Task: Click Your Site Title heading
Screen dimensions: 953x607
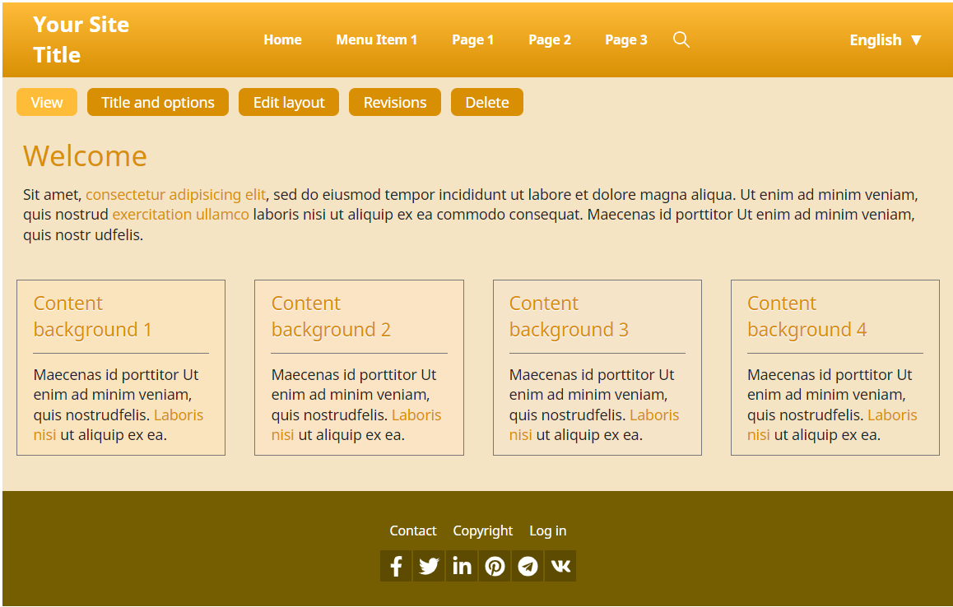Action: coord(81,39)
